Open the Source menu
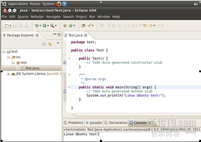The width and height of the screenshot is (201, 142). coord(23,17)
